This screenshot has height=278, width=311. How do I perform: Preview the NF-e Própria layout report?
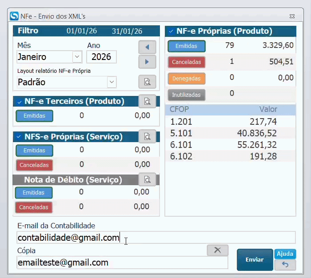tap(147, 82)
